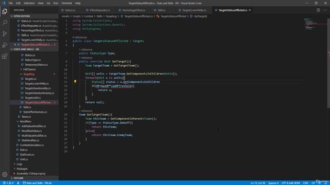Open the View menu
Image resolution: width=330 pixels, height=185 pixels.
[x=41, y=3]
